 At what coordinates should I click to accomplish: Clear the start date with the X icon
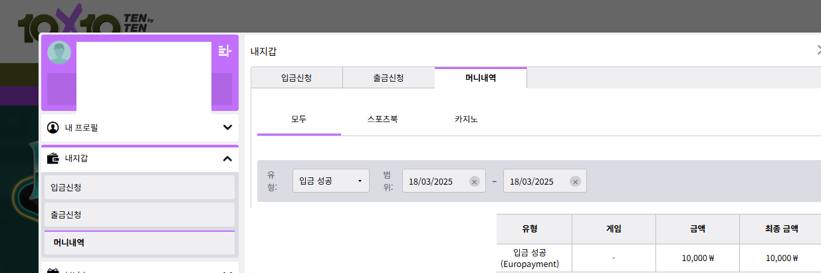click(474, 181)
